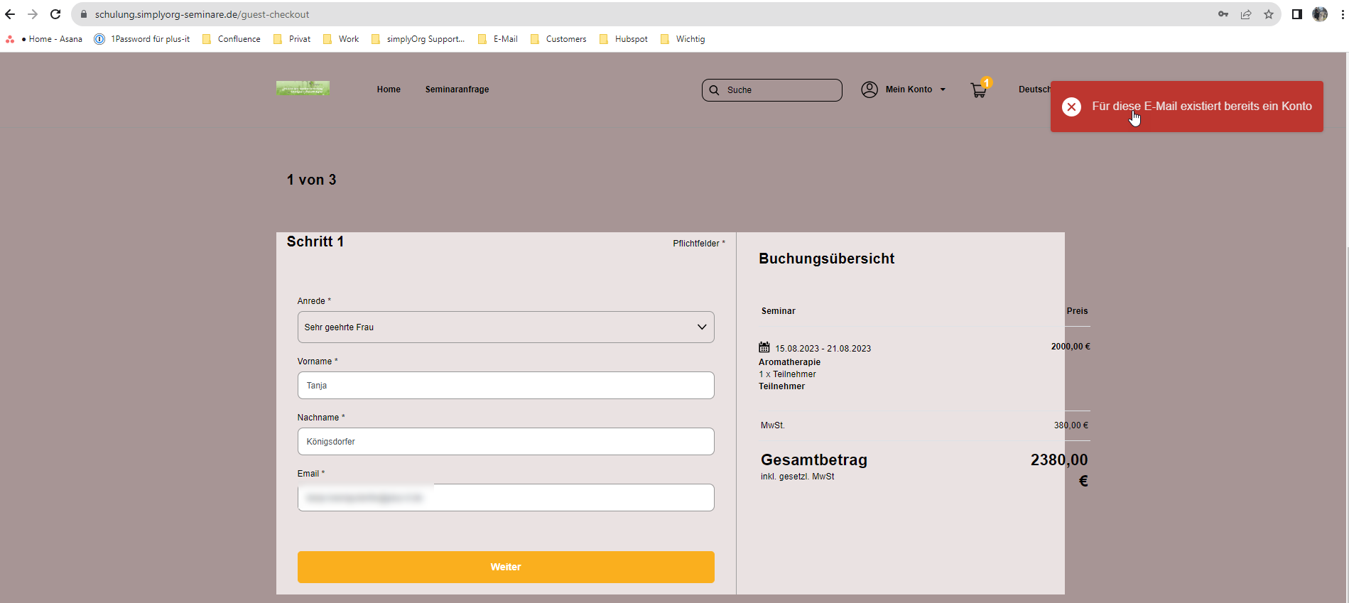The image size is (1349, 603).
Task: Focus the Suche search box
Action: pos(779,90)
